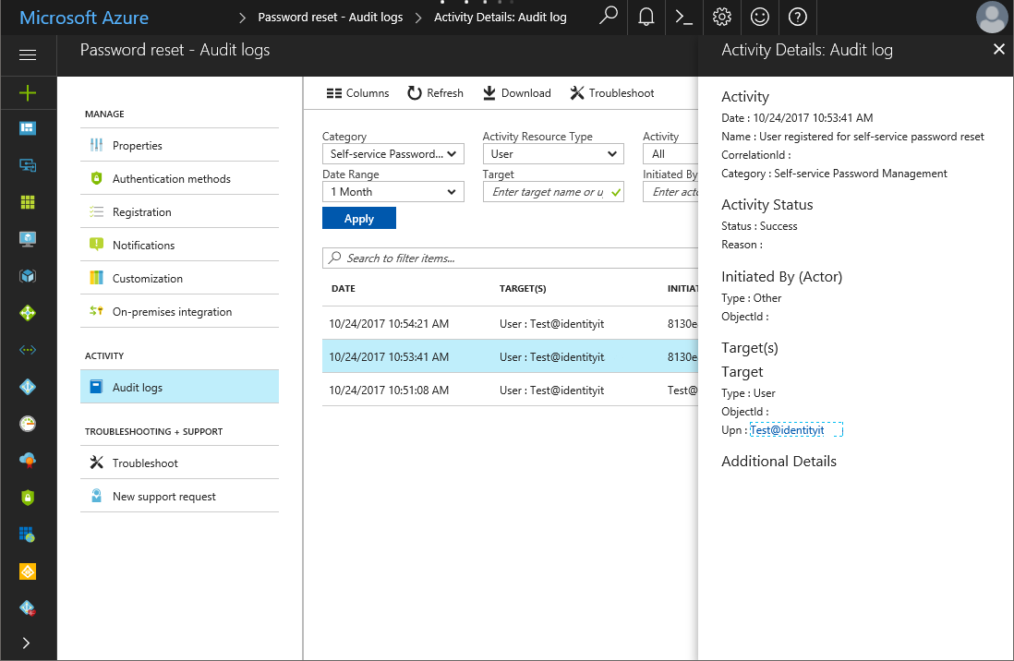Image resolution: width=1014 pixels, height=661 pixels.
Task: Expand the left sidebar with the chevron
Action: tap(26, 643)
